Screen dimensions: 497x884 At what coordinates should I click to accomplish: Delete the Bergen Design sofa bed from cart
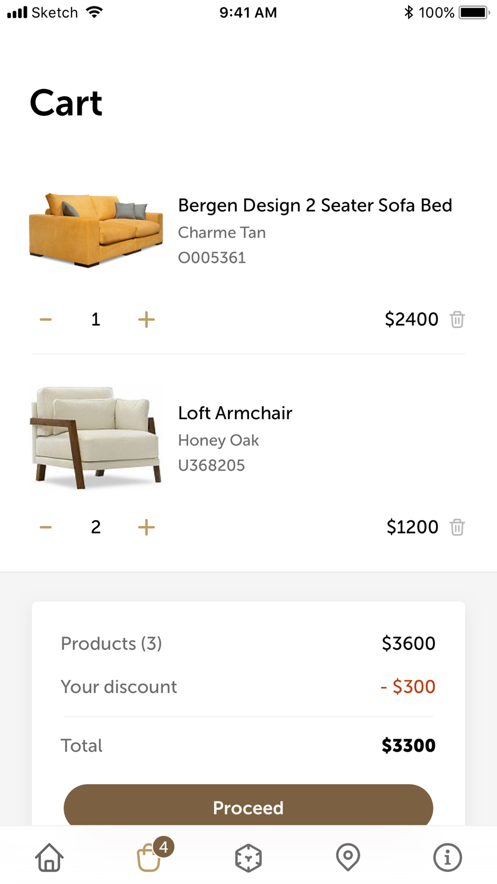tap(457, 319)
